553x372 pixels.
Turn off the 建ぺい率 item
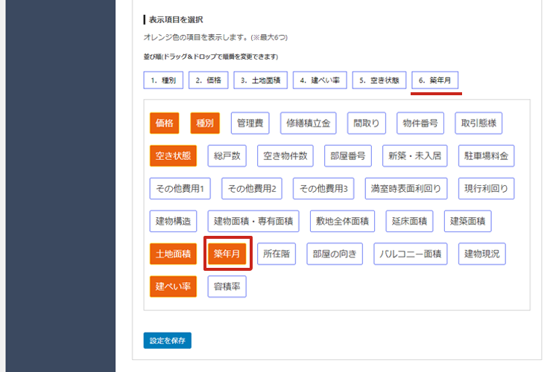coord(173,286)
